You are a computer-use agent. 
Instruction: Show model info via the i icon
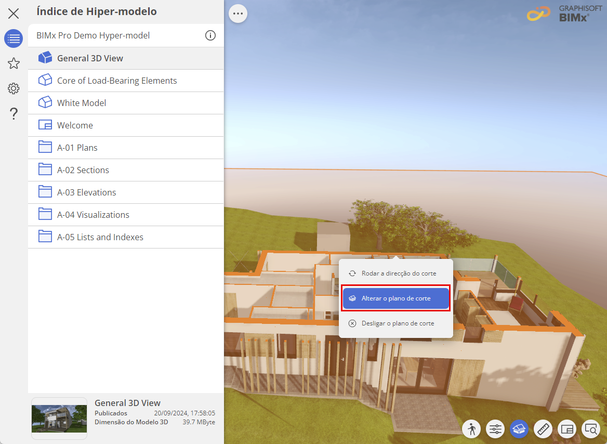(x=210, y=35)
